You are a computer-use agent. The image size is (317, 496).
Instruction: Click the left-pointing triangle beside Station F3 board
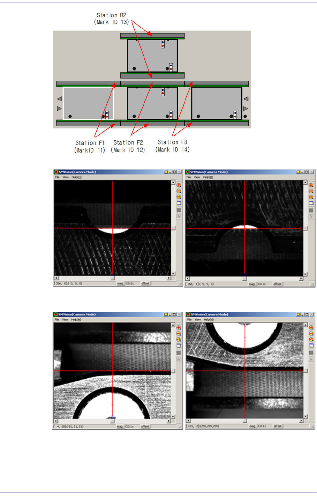246,99
